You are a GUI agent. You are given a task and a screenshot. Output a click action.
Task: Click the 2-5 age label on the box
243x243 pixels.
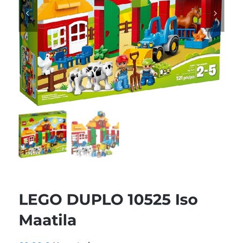(x=206, y=71)
